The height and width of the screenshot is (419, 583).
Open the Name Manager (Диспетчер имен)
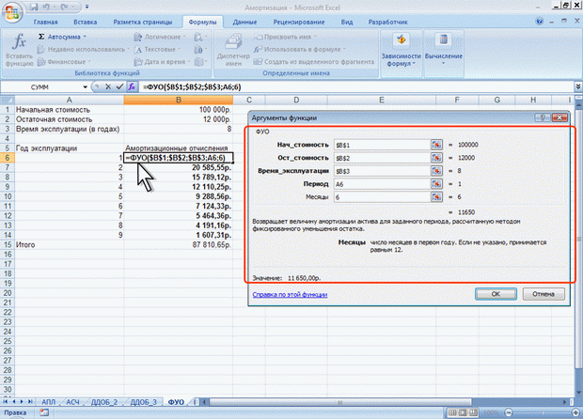(233, 49)
